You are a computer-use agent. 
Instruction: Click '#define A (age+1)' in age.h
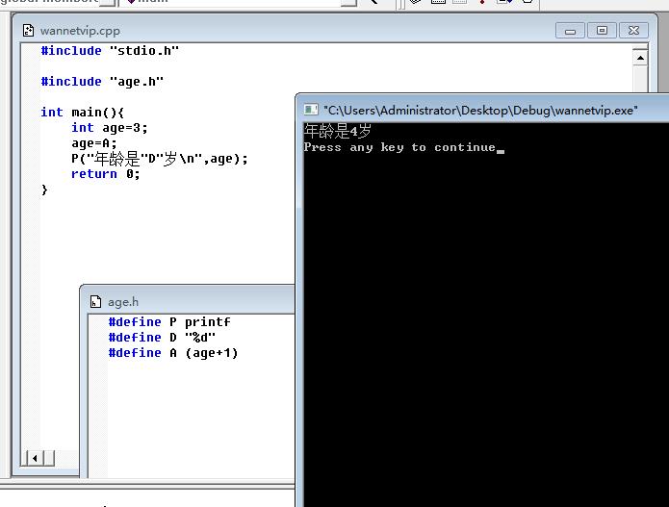173,353
